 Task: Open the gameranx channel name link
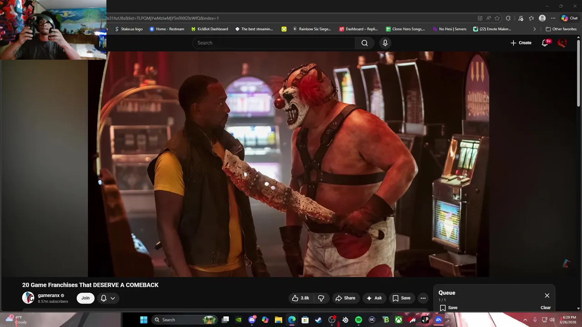49,295
